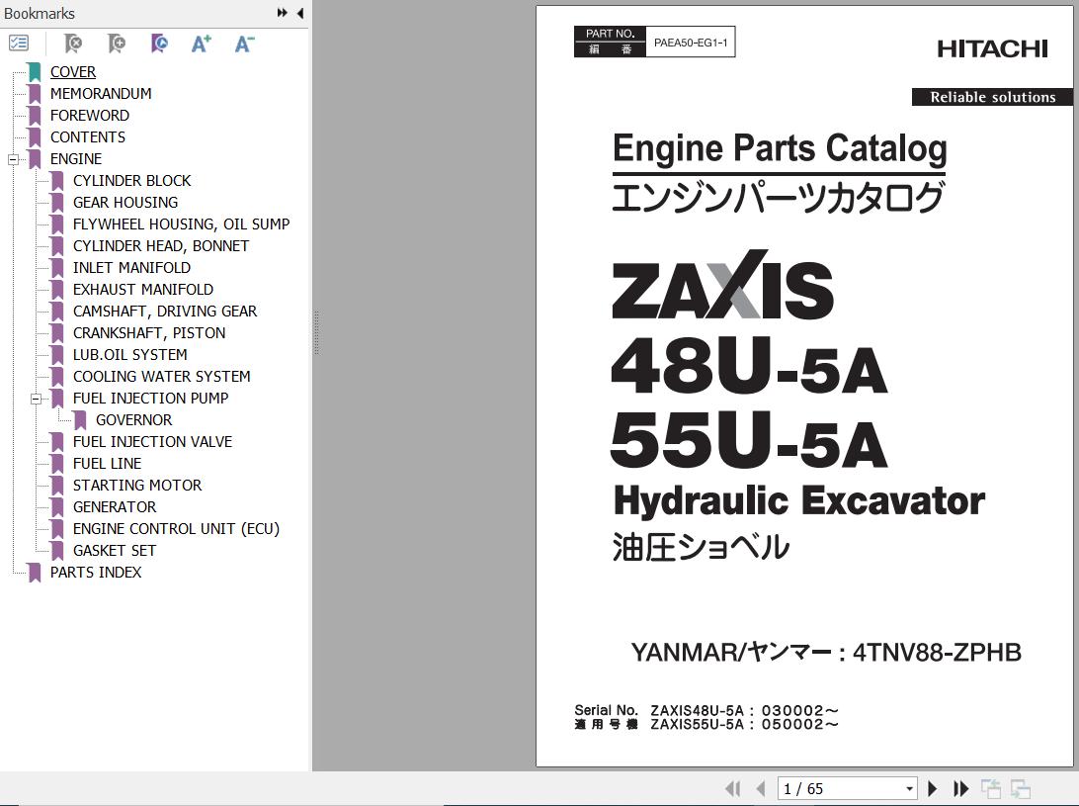The width and height of the screenshot is (1079, 806).
Task: Open the CONTENTS bookmark
Action: point(87,137)
